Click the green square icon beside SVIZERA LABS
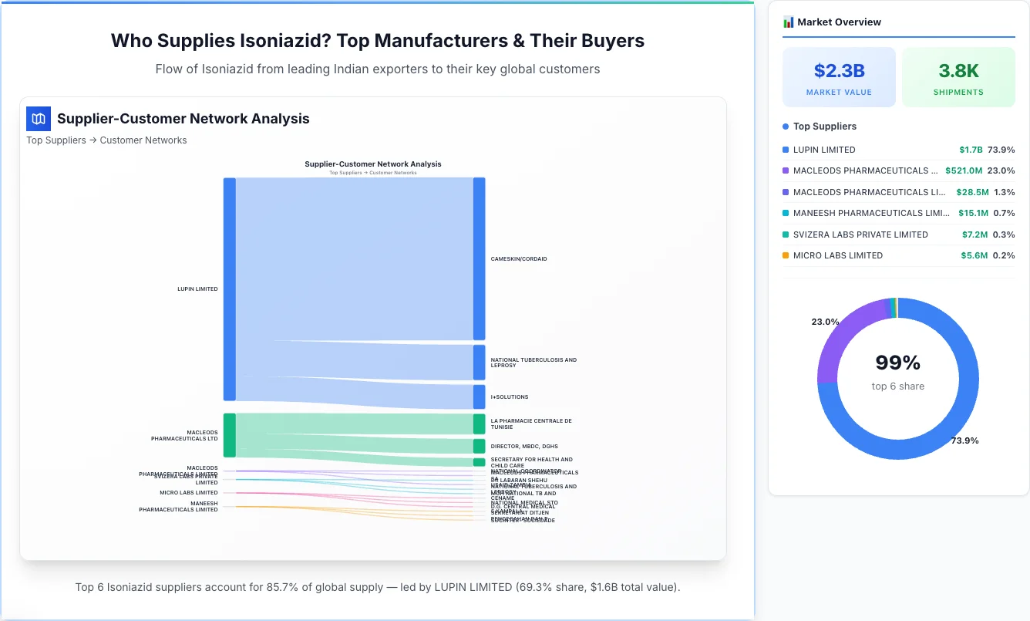 pyautogui.click(x=786, y=235)
